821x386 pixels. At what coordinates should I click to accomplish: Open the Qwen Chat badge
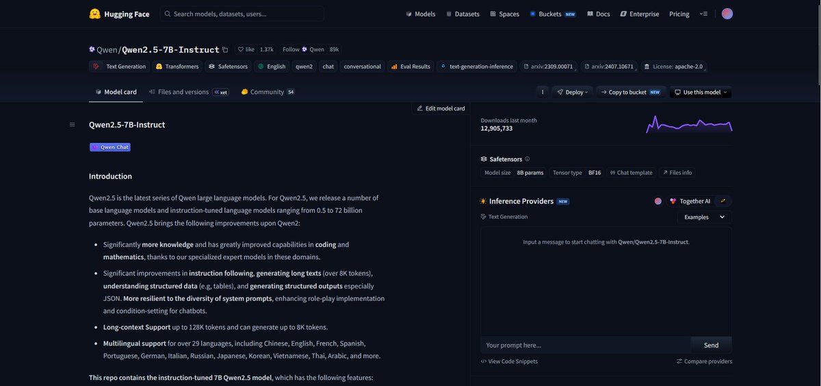pyautogui.click(x=109, y=147)
